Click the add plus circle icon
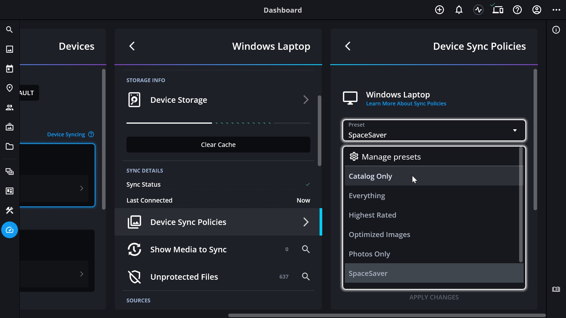This screenshot has width=566, height=318. [x=439, y=10]
